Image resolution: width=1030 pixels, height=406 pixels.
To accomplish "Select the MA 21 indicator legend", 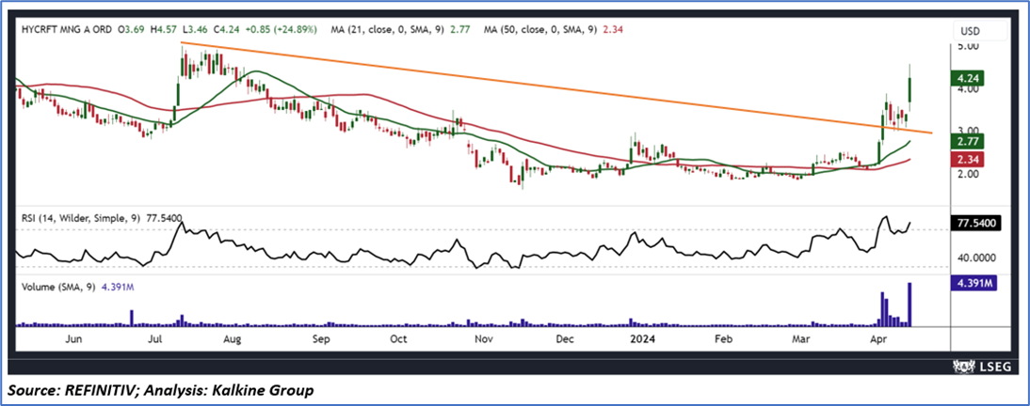I will (x=399, y=30).
